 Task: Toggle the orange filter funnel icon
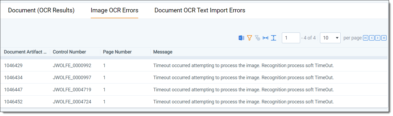249,38
